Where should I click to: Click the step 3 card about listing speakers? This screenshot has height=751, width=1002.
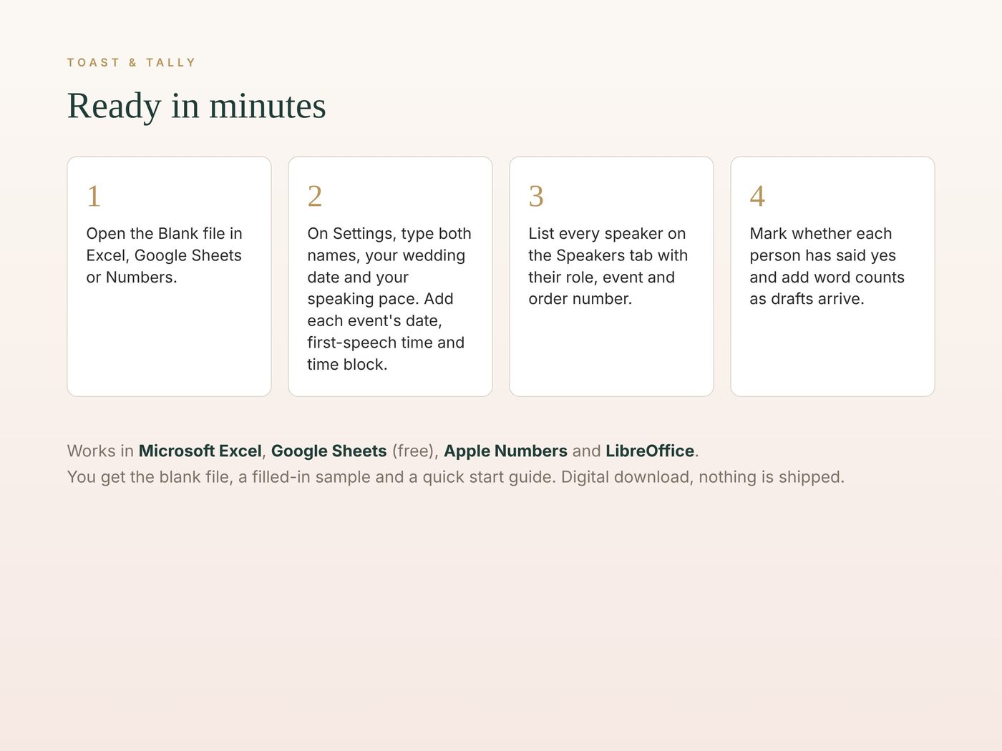click(x=611, y=276)
